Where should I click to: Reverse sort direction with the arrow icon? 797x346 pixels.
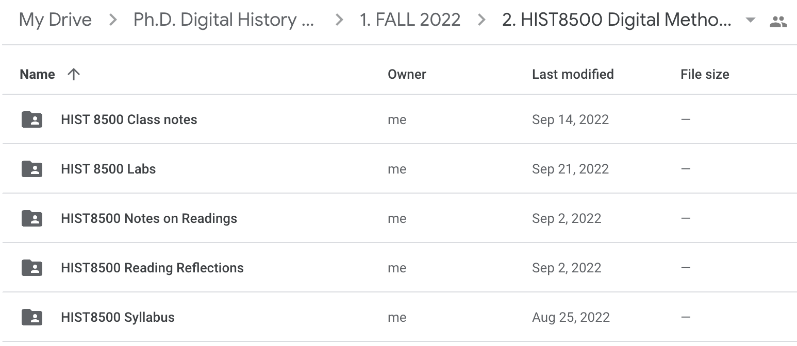74,74
